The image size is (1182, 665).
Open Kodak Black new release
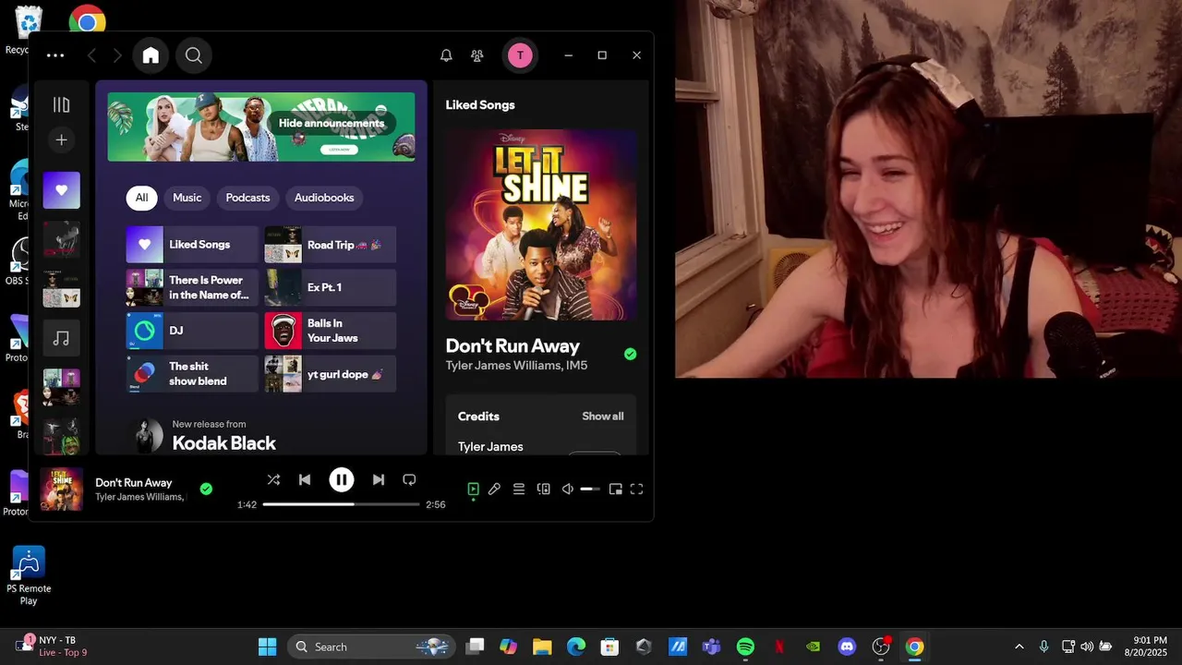[223, 443]
